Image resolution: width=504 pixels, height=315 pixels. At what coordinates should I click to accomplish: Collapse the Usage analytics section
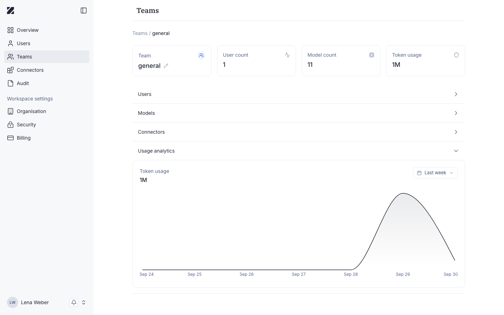[x=299, y=151]
